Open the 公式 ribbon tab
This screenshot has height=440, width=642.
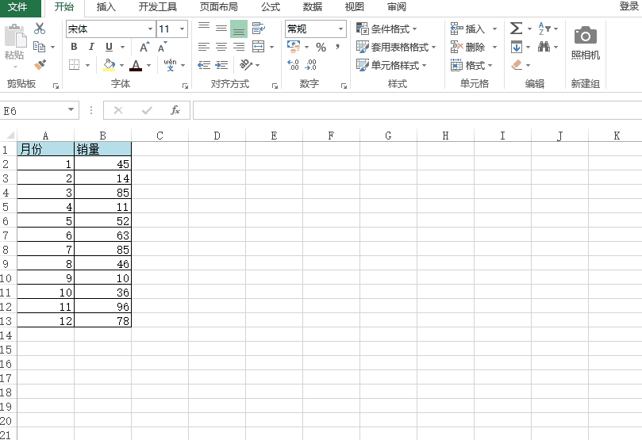point(271,7)
